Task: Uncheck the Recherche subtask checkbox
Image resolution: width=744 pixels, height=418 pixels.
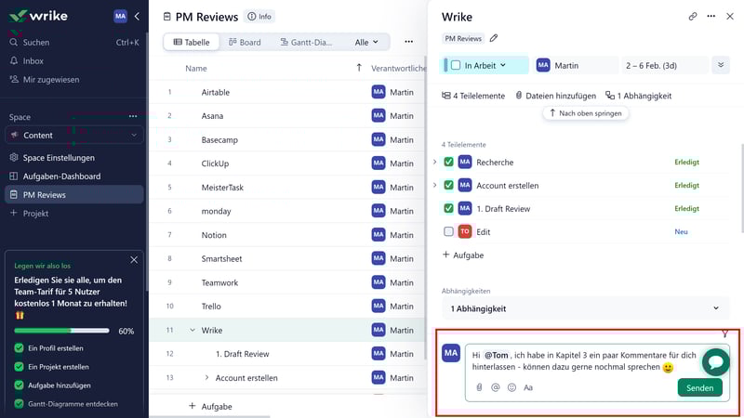Action: (449, 162)
